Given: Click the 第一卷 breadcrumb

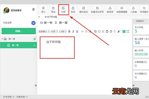Looking at the screenshot, I should (x=46, y=23).
